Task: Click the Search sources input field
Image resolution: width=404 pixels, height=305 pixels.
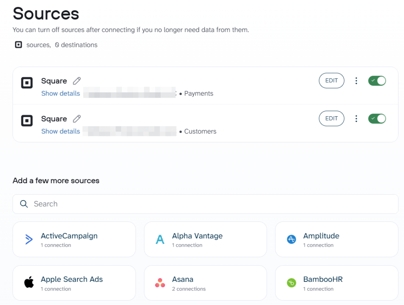Action: tap(213, 204)
